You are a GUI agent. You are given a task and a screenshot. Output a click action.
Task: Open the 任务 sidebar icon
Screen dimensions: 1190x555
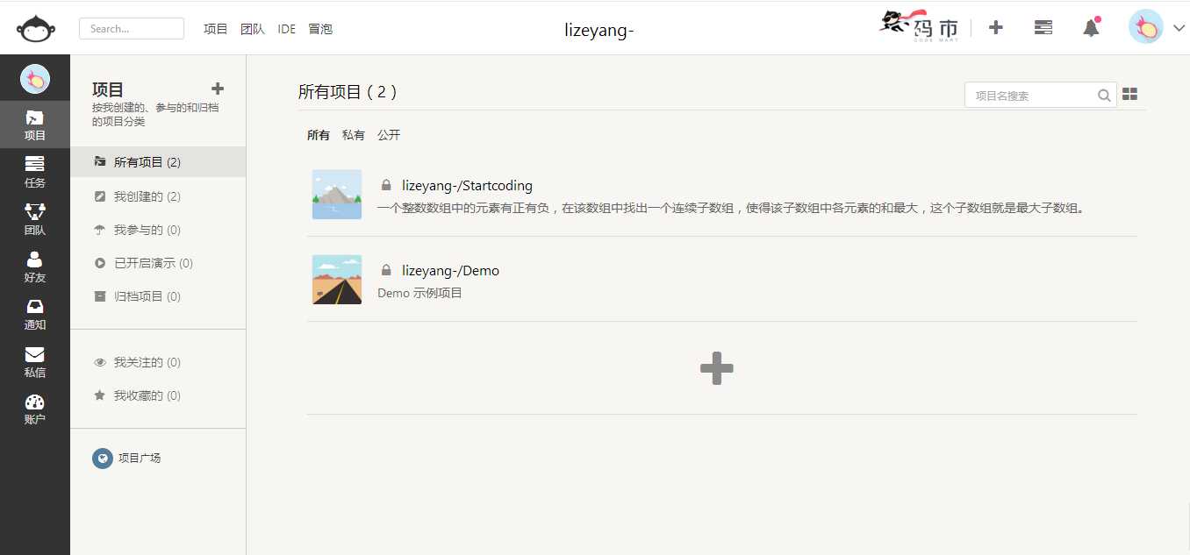(35, 172)
